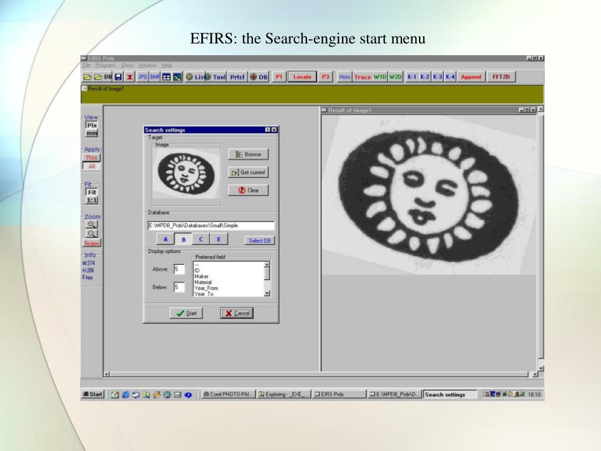The width and height of the screenshot is (601, 451).
Task: Click the K-4 toolbar button
Action: coord(450,77)
